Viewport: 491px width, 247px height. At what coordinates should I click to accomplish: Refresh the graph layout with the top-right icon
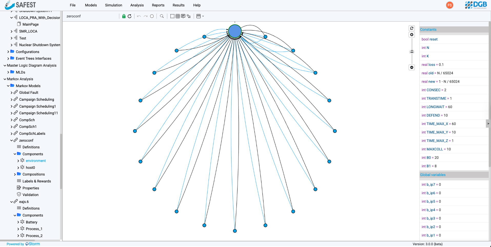(411, 28)
